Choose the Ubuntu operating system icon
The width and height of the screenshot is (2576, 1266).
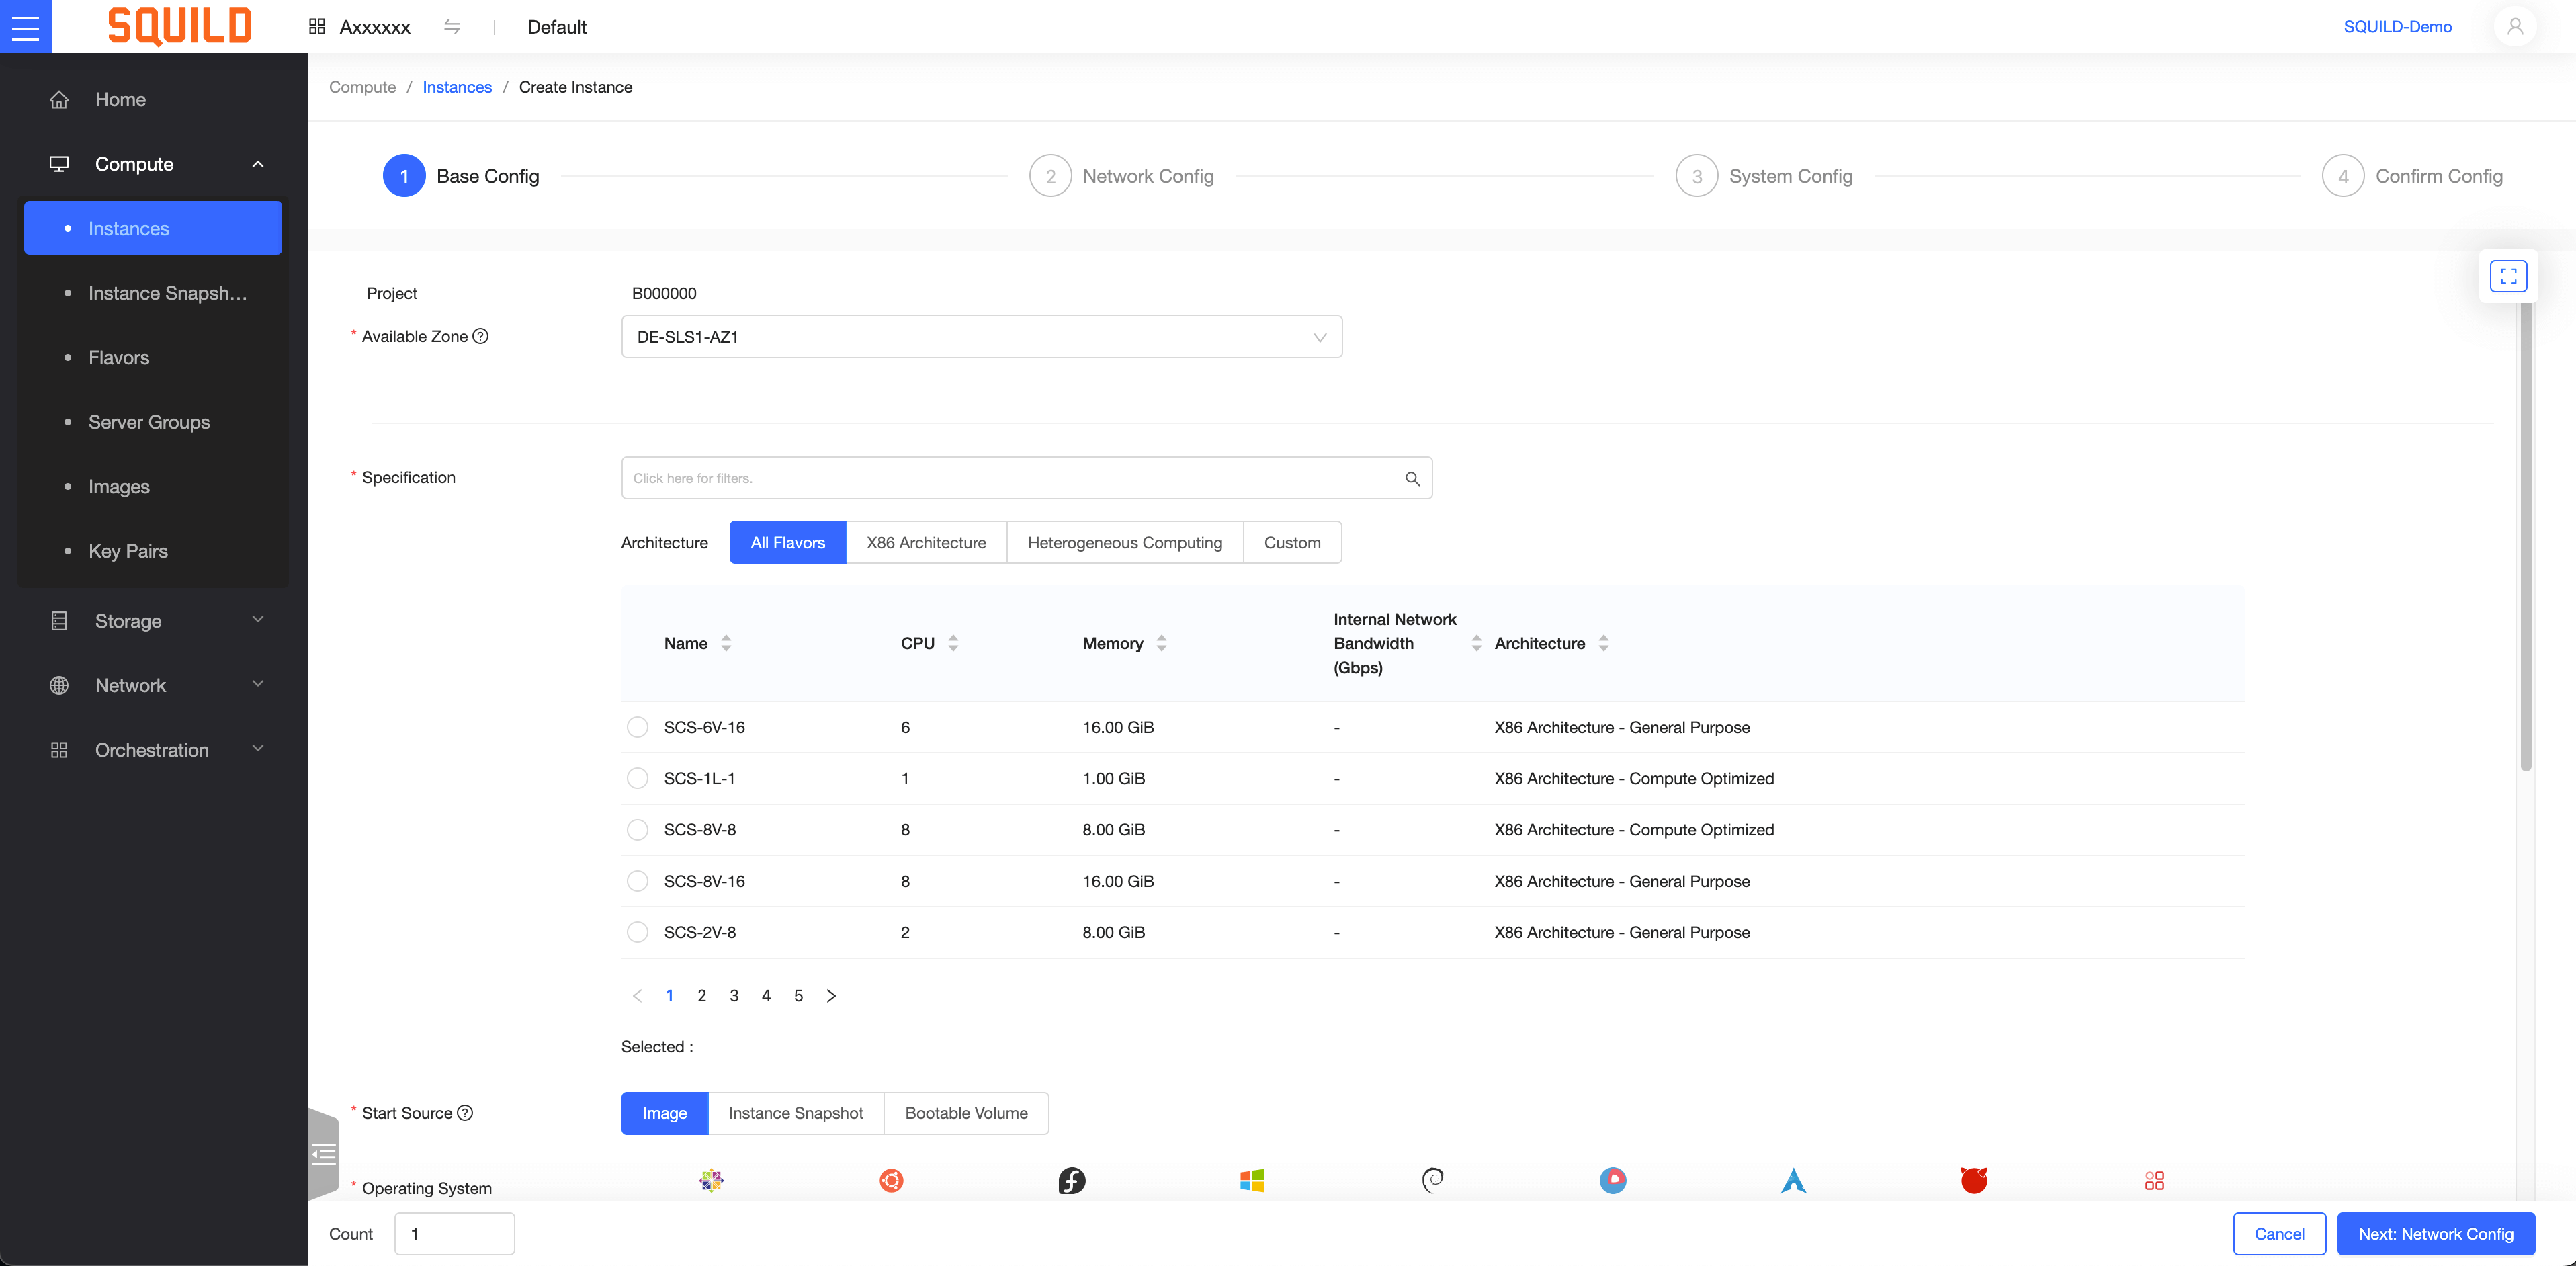pyautogui.click(x=891, y=1180)
